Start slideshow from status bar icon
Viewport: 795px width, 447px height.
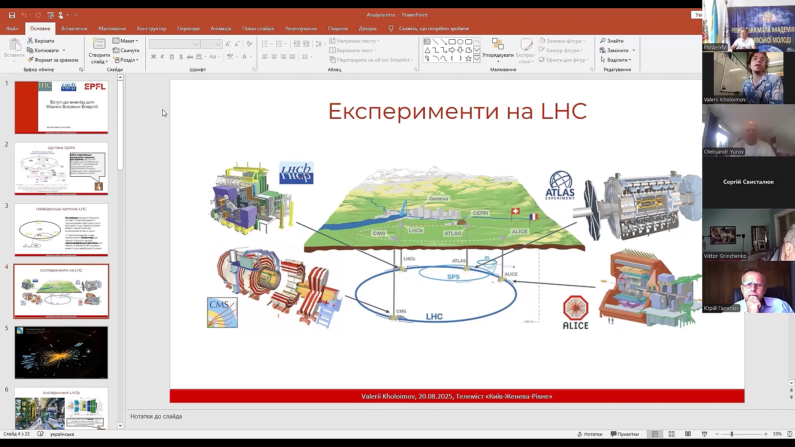(704, 434)
